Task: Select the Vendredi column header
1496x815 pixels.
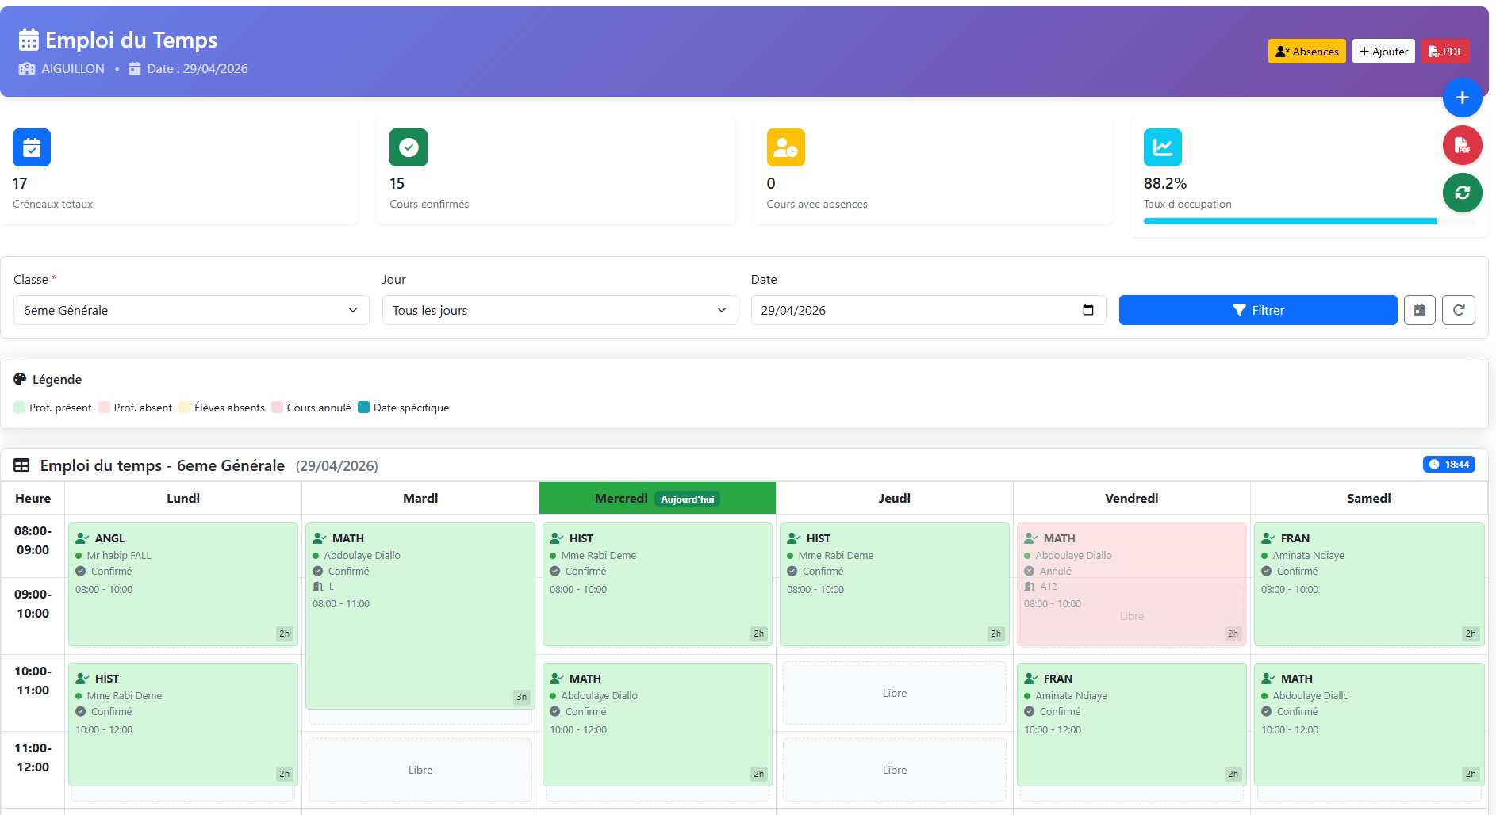Action: pos(1131,498)
